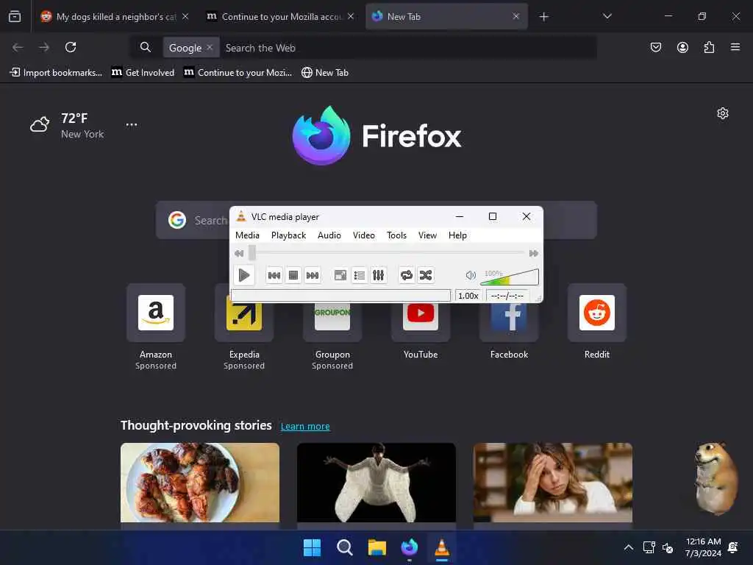This screenshot has height=565, width=753.
Task: Open the Amazon sponsored shortcut
Action: click(156, 327)
